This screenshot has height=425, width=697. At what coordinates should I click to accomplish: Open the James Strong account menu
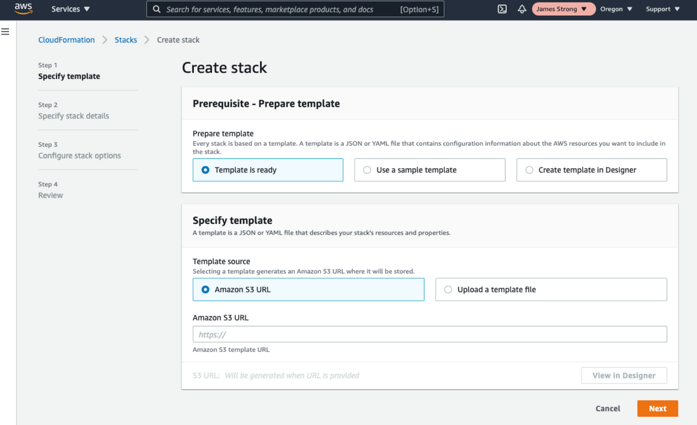[563, 9]
